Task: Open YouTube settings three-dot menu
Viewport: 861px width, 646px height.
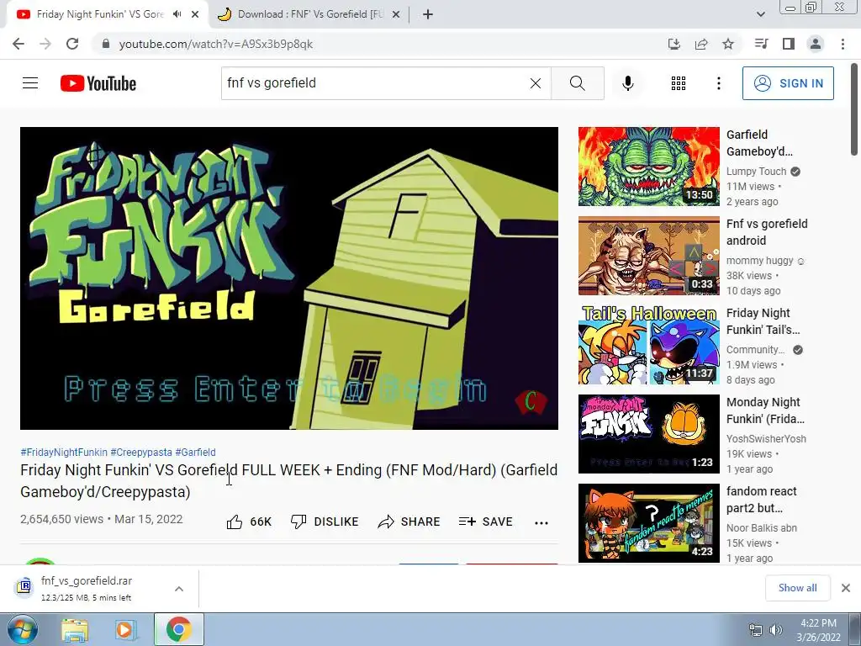Action: point(718,83)
